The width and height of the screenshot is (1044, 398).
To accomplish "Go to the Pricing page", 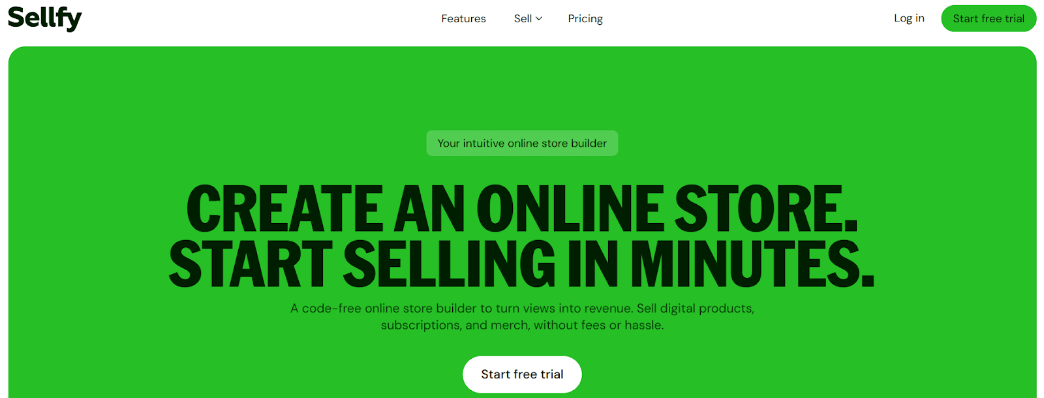I will [585, 19].
